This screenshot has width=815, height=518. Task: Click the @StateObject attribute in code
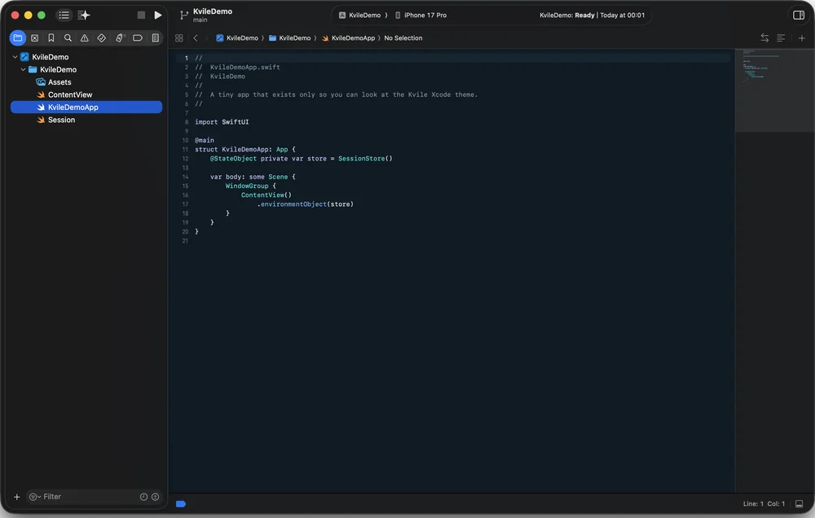pyautogui.click(x=233, y=159)
